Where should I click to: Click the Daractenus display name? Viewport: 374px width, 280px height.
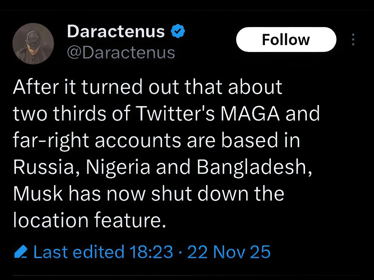click(116, 32)
